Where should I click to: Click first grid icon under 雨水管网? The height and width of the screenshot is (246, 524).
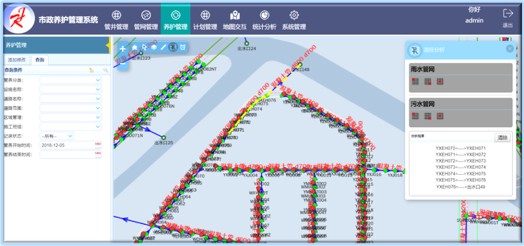pyautogui.click(x=415, y=81)
